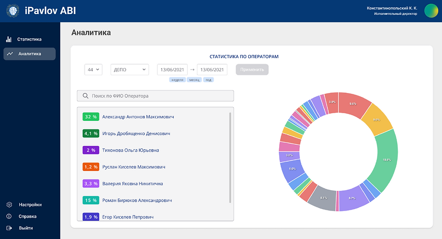The width and height of the screenshot is (442, 239).
Task: Click the Применить button
Action: click(x=252, y=69)
